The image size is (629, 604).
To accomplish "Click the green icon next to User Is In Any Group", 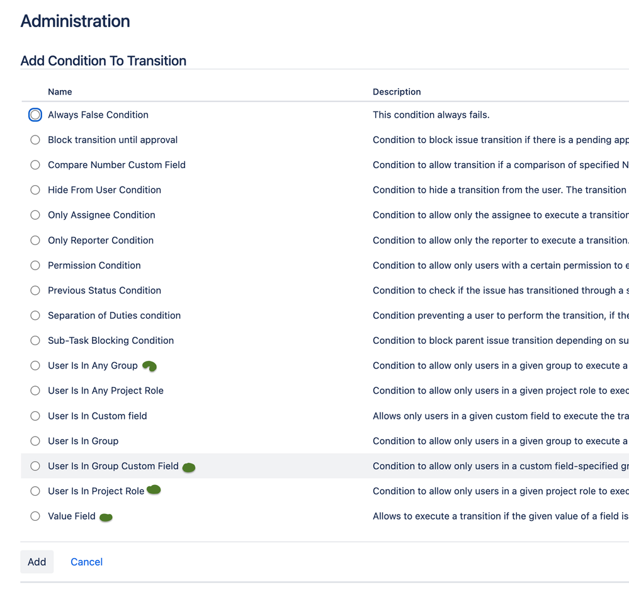I will pos(149,365).
